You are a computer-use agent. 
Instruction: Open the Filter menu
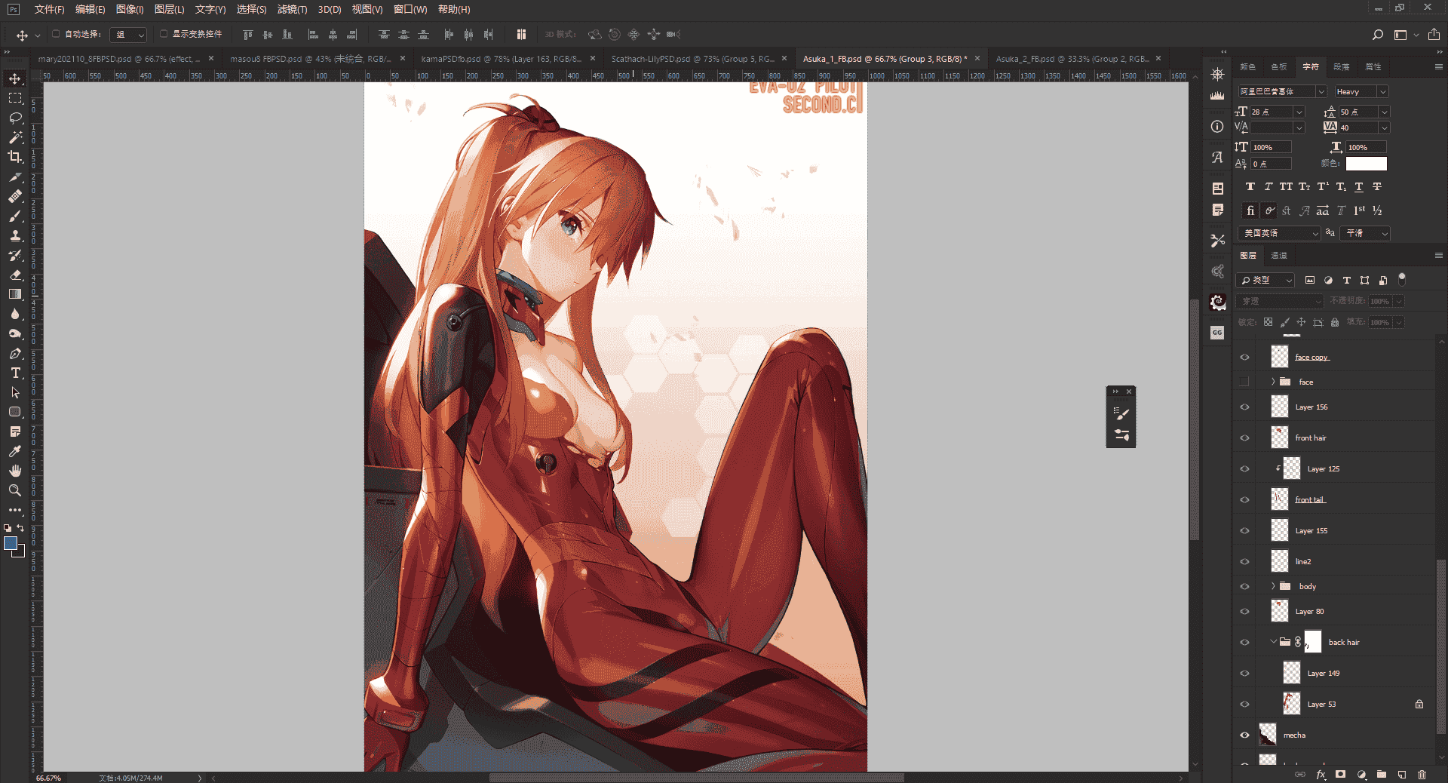[x=292, y=9]
